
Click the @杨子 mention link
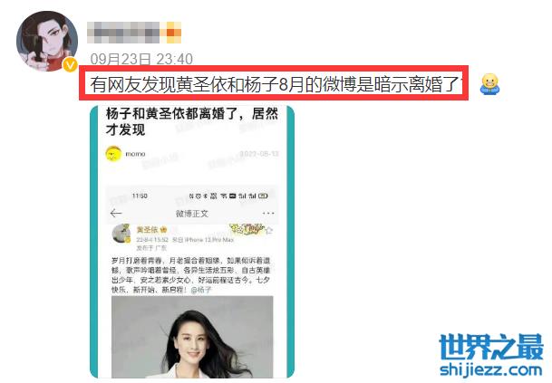coord(201,290)
